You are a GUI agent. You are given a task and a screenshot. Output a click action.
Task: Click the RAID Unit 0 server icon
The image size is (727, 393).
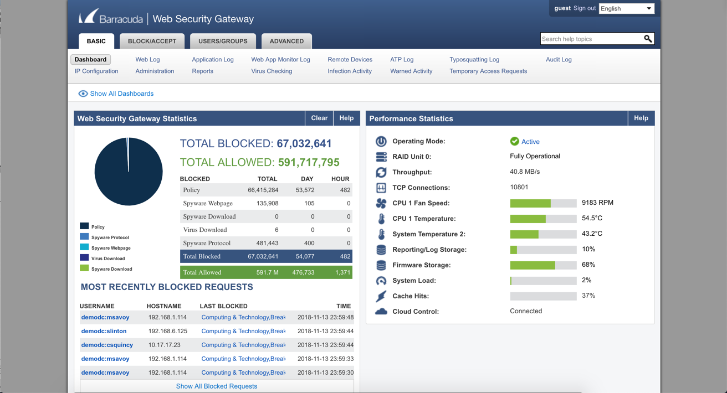381,157
